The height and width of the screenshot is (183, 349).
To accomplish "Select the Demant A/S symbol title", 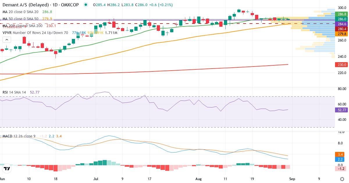I will click(x=41, y=5).
